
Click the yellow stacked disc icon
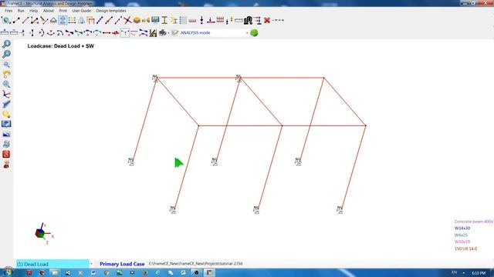point(137,21)
